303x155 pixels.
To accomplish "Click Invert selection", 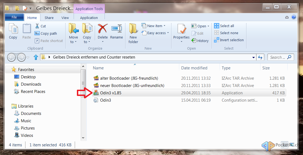I will 229,40.
